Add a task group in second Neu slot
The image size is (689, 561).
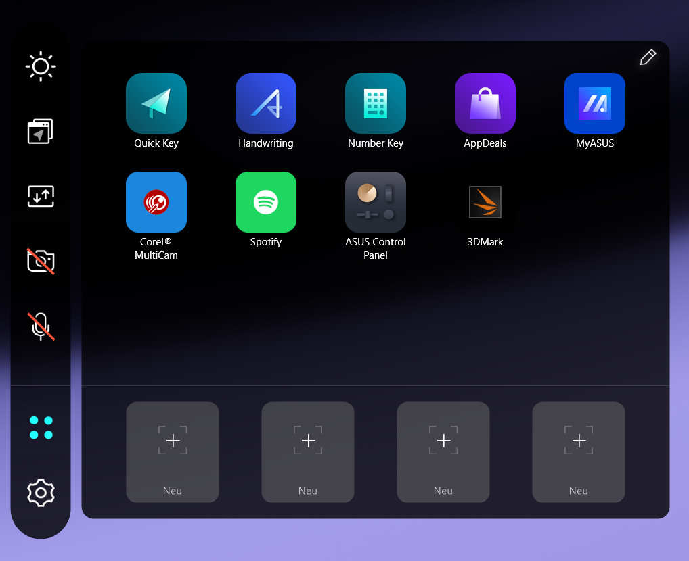click(x=307, y=452)
